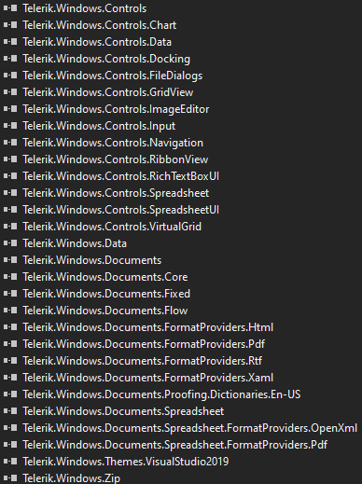Click the reference icon of Telerik.Windows.Documents.Fixed
The image size is (362, 484).
tap(10, 294)
